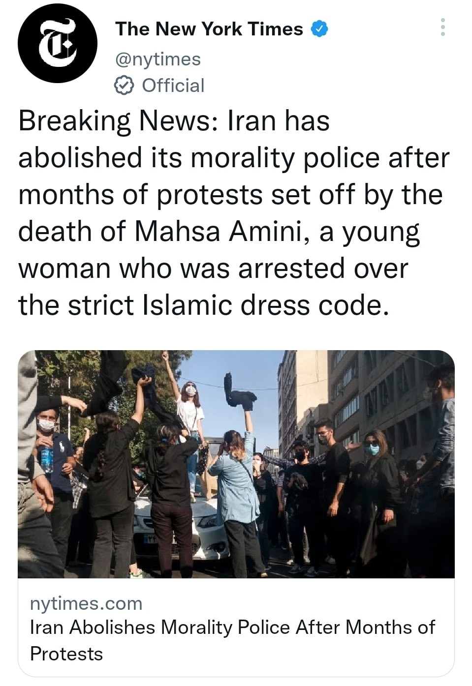Open the three-dot more options menu
This screenshot has height=686, width=472.
tap(442, 27)
